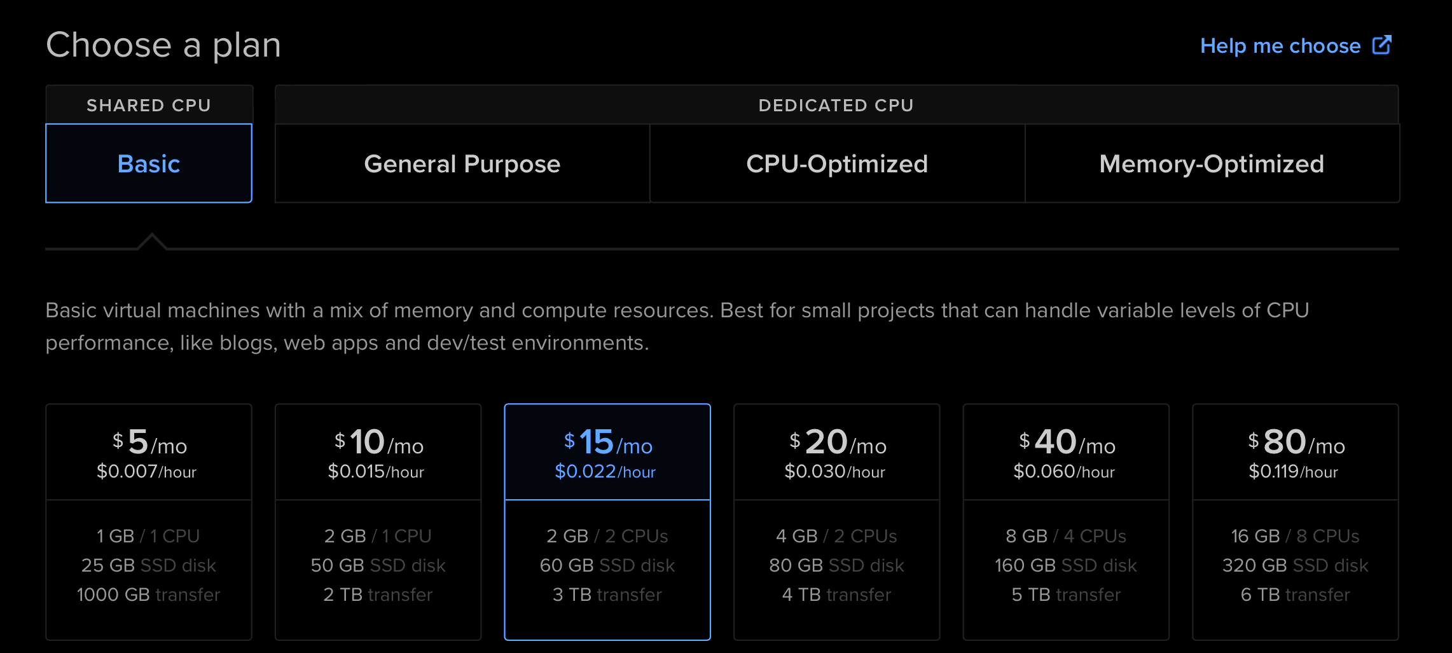Click the 160 GB SSD disk specs
The height and width of the screenshot is (653, 1452).
click(1066, 565)
